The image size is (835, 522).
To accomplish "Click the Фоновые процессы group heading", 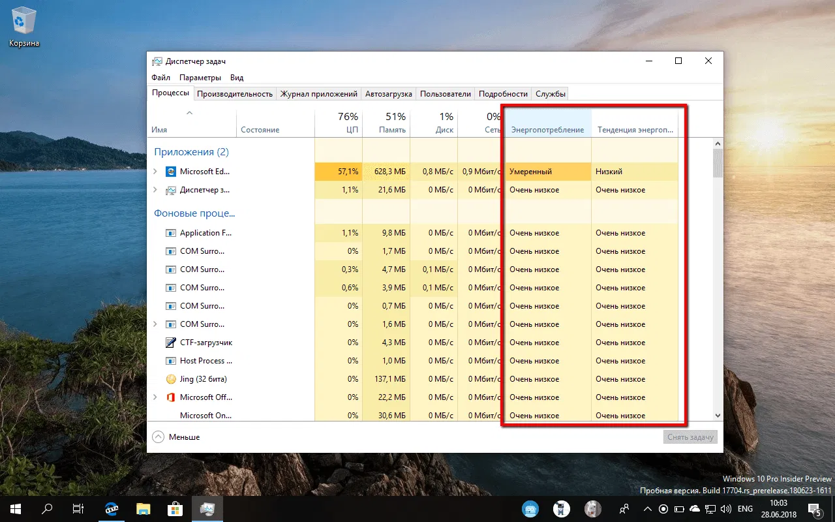I will click(194, 213).
